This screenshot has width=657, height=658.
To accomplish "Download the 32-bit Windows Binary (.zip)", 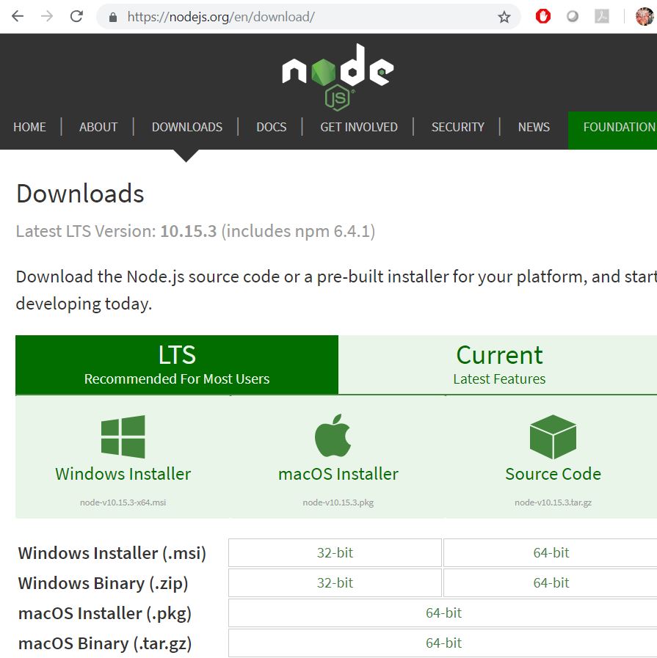I will (x=335, y=582).
